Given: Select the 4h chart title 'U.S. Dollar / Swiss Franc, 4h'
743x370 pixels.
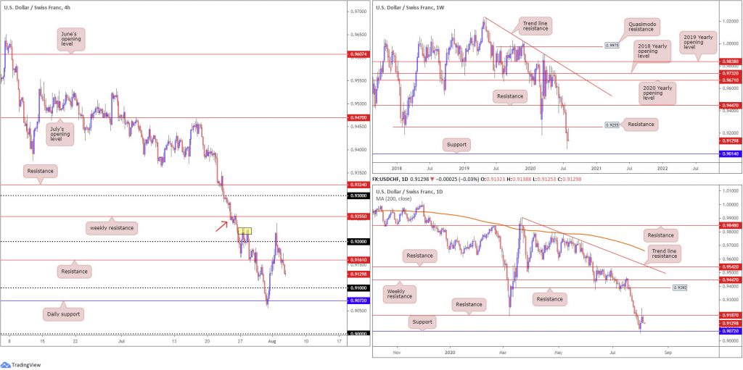Looking at the screenshot, I should [x=36, y=7].
